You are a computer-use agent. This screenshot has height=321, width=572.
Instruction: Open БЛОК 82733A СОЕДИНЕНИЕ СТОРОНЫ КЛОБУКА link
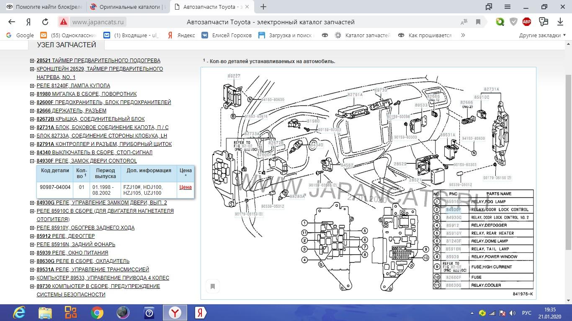[102, 136]
